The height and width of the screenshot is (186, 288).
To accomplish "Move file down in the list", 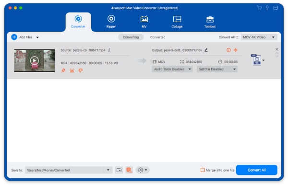I will pyautogui.click(x=277, y=56).
